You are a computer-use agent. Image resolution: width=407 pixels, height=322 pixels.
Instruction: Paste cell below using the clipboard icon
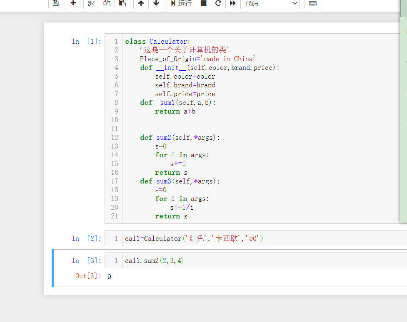click(x=122, y=3)
